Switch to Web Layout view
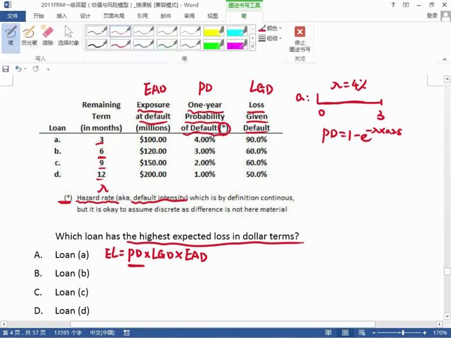Screen dimensions: 451x338 click(x=362, y=333)
